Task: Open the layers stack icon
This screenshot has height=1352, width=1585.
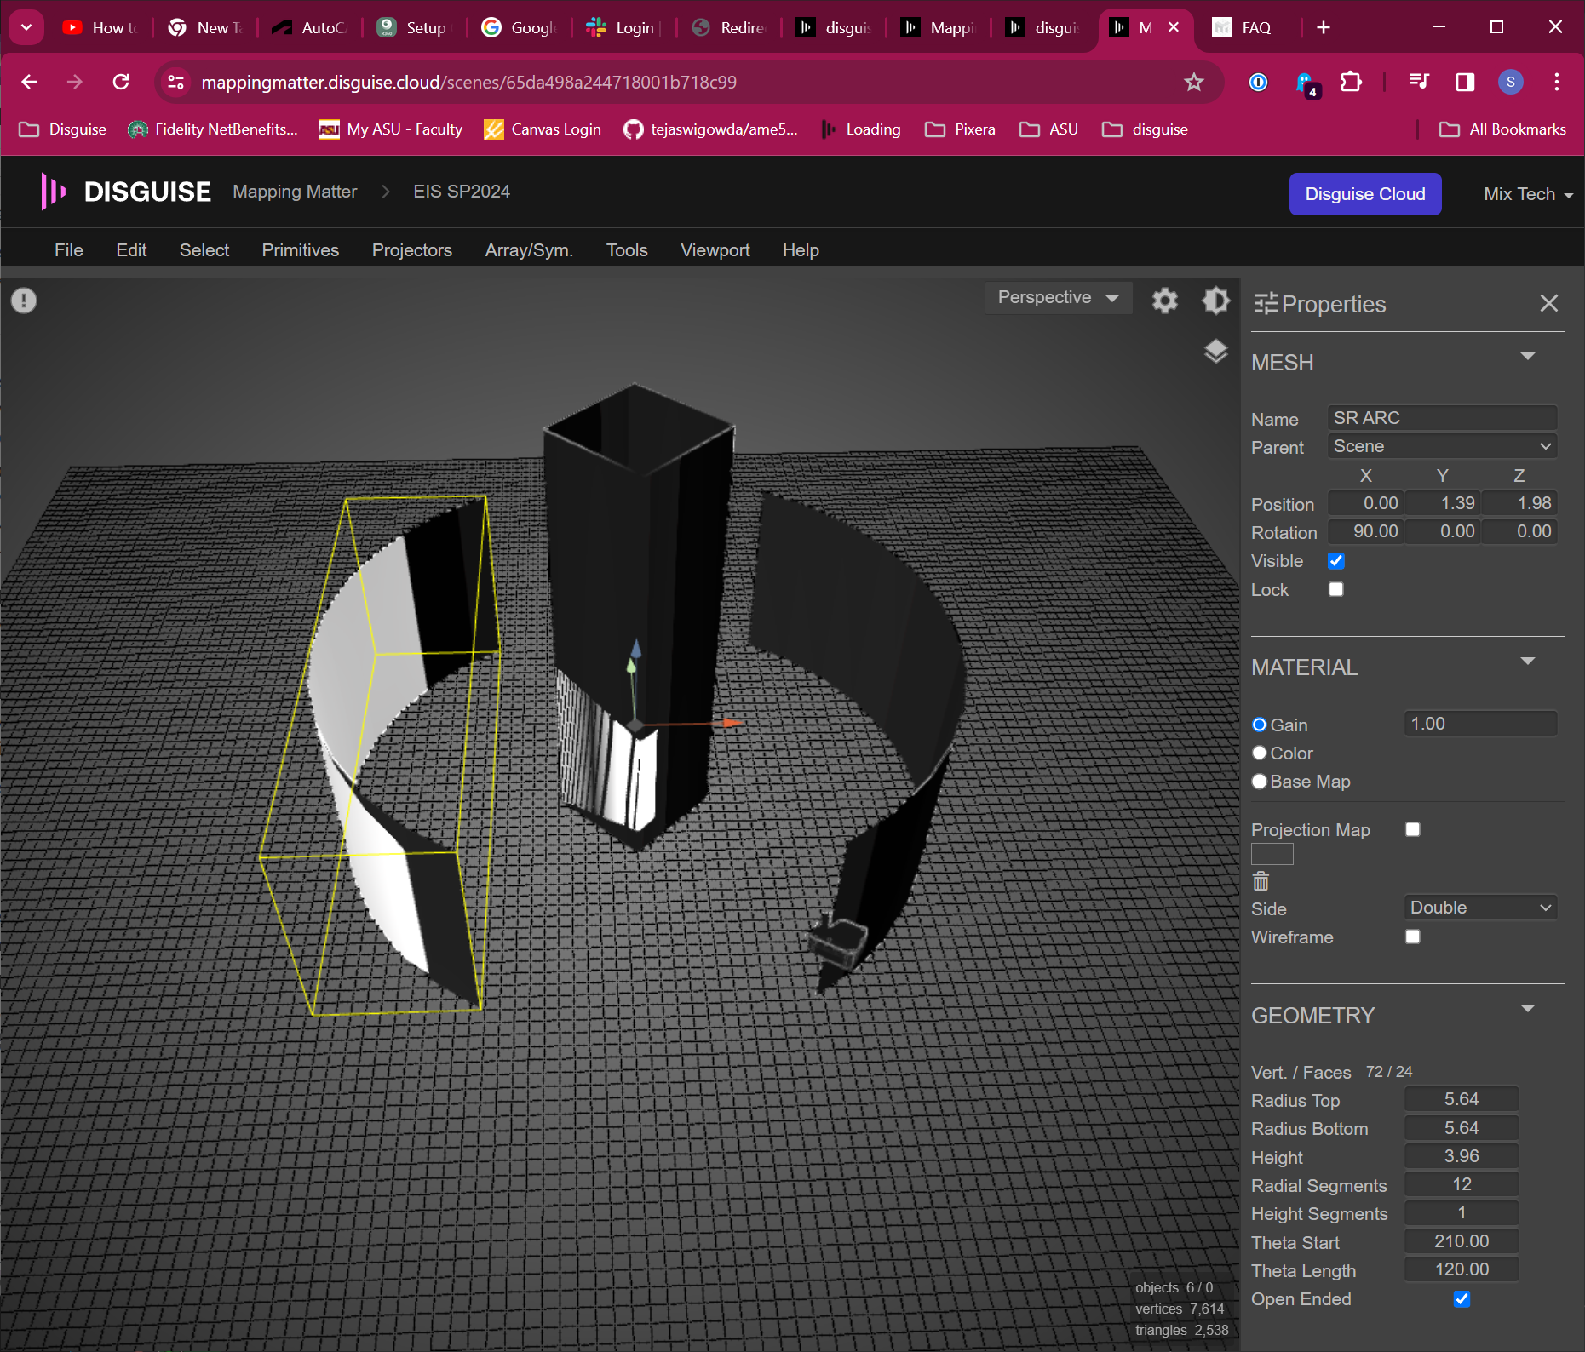Action: [1215, 351]
